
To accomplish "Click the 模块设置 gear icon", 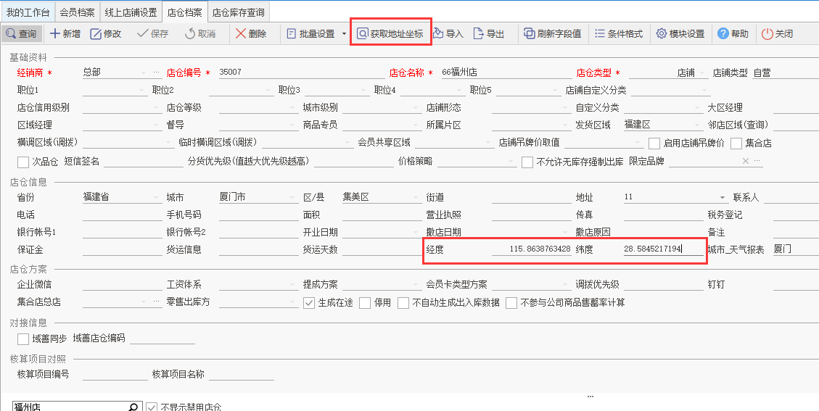I will [x=662, y=34].
